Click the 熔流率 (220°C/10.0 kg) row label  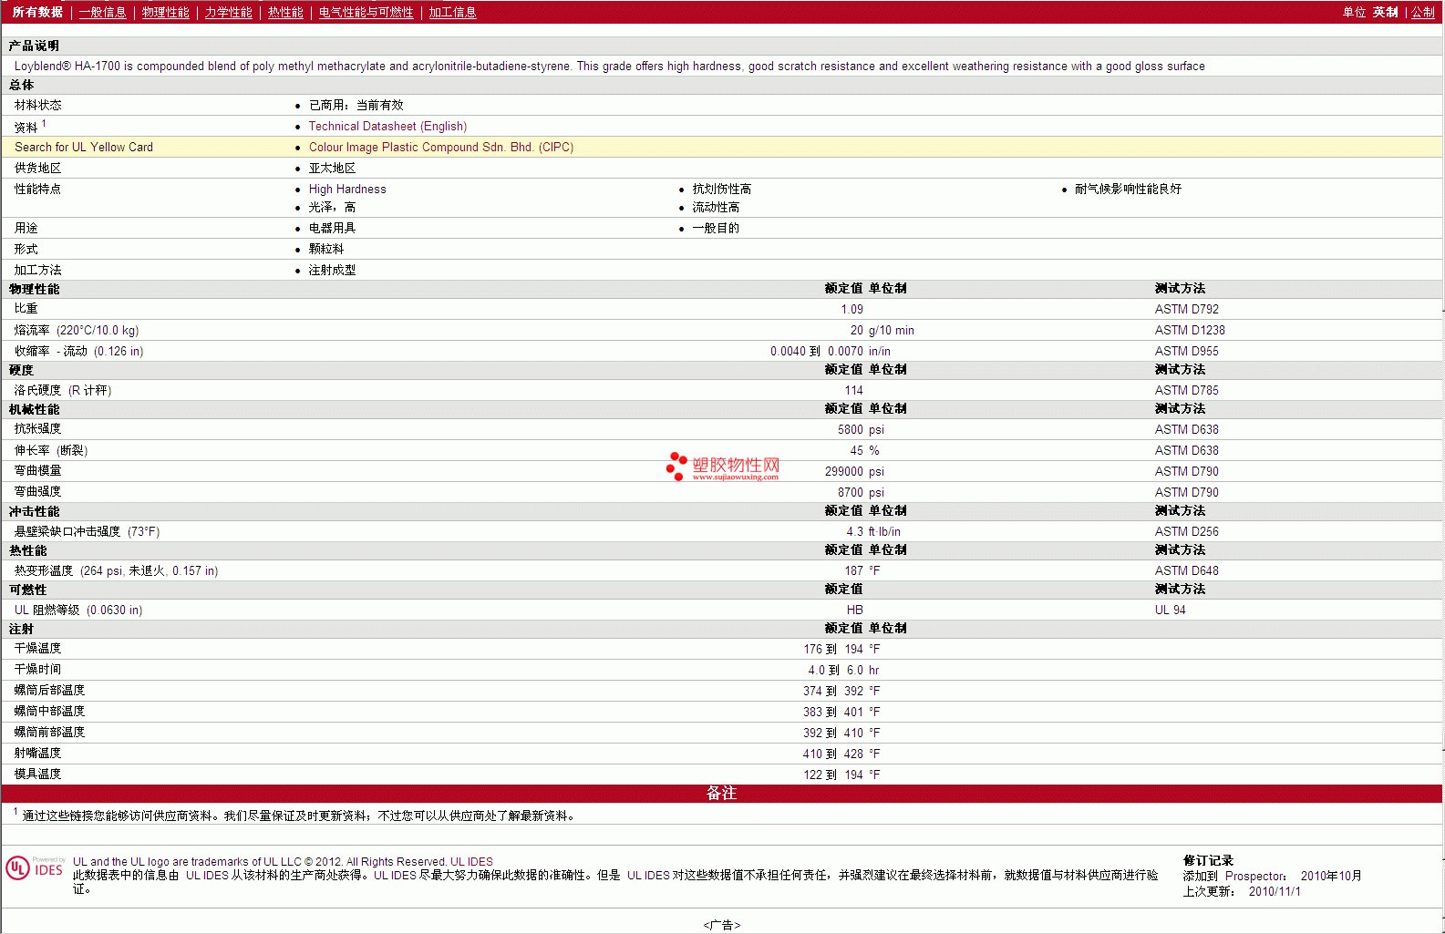77,331
